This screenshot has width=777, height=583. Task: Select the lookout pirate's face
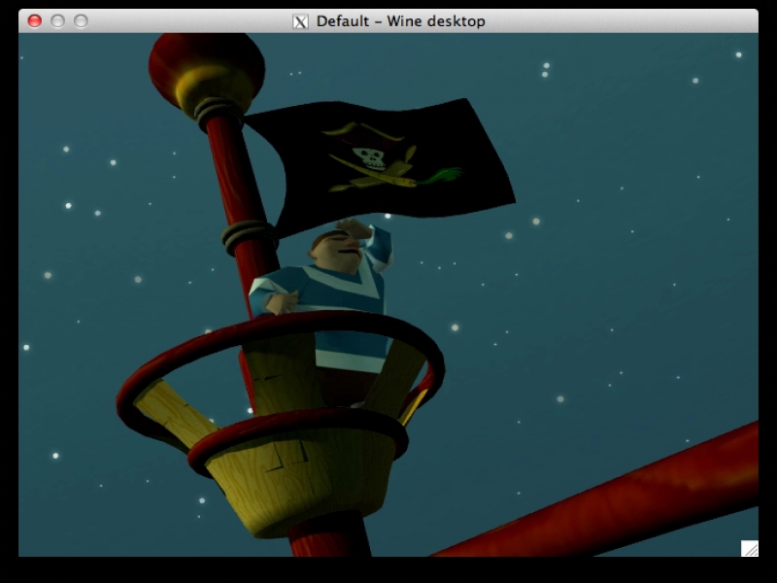[335, 249]
